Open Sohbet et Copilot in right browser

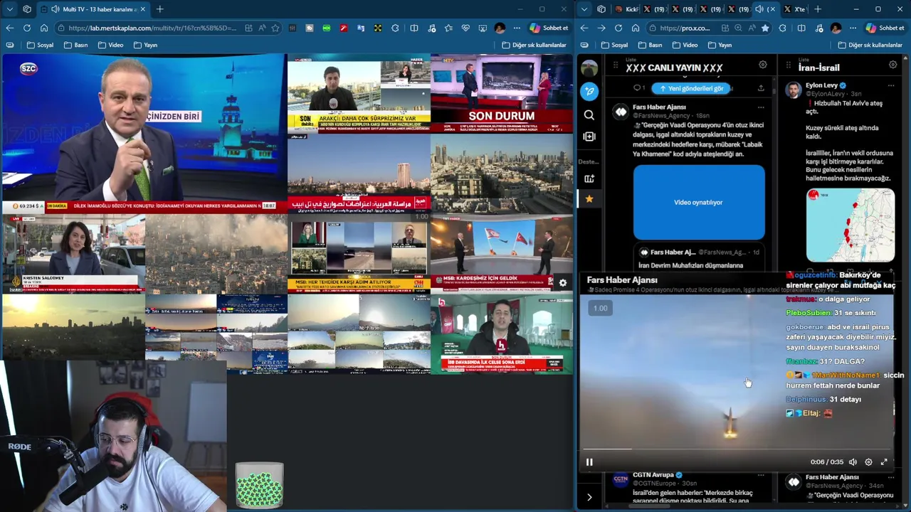click(885, 28)
